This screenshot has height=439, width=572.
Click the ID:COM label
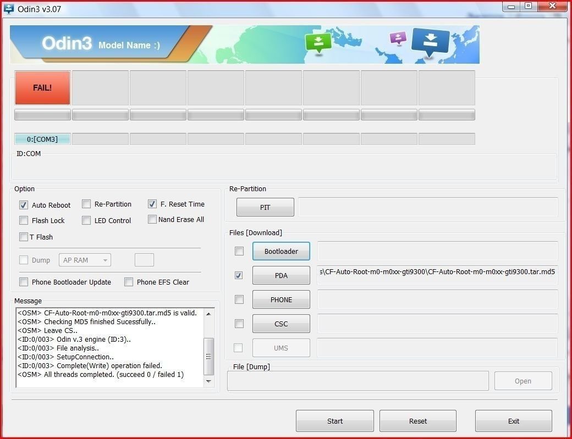29,154
